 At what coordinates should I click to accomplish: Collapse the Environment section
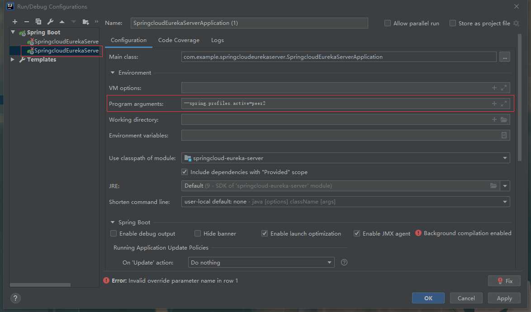113,73
